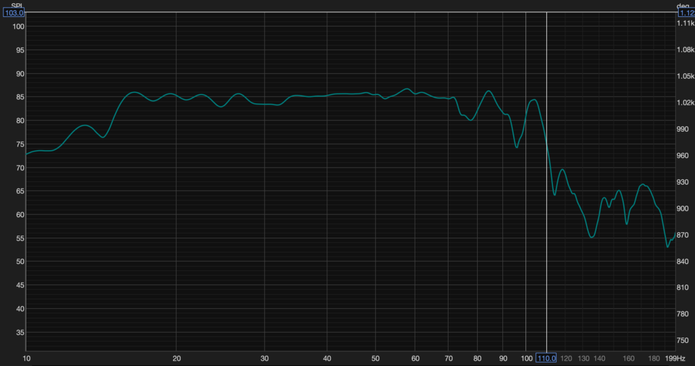695x366 pixels.
Task: Click the 85 tick on SPL axis
Action: coord(20,97)
